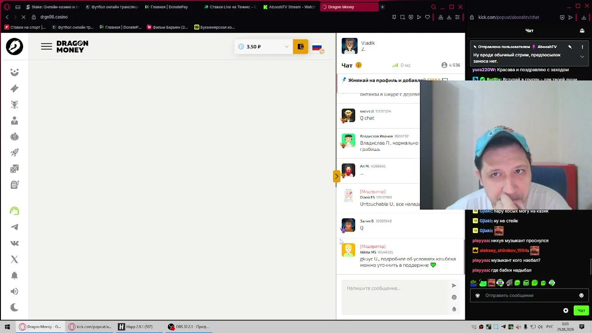This screenshot has width=592, height=333.
Task: Bookmark page with the heart icon
Action: [x=427, y=17]
